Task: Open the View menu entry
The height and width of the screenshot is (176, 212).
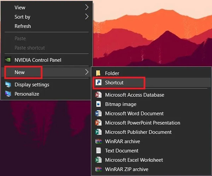Action: click(47, 7)
